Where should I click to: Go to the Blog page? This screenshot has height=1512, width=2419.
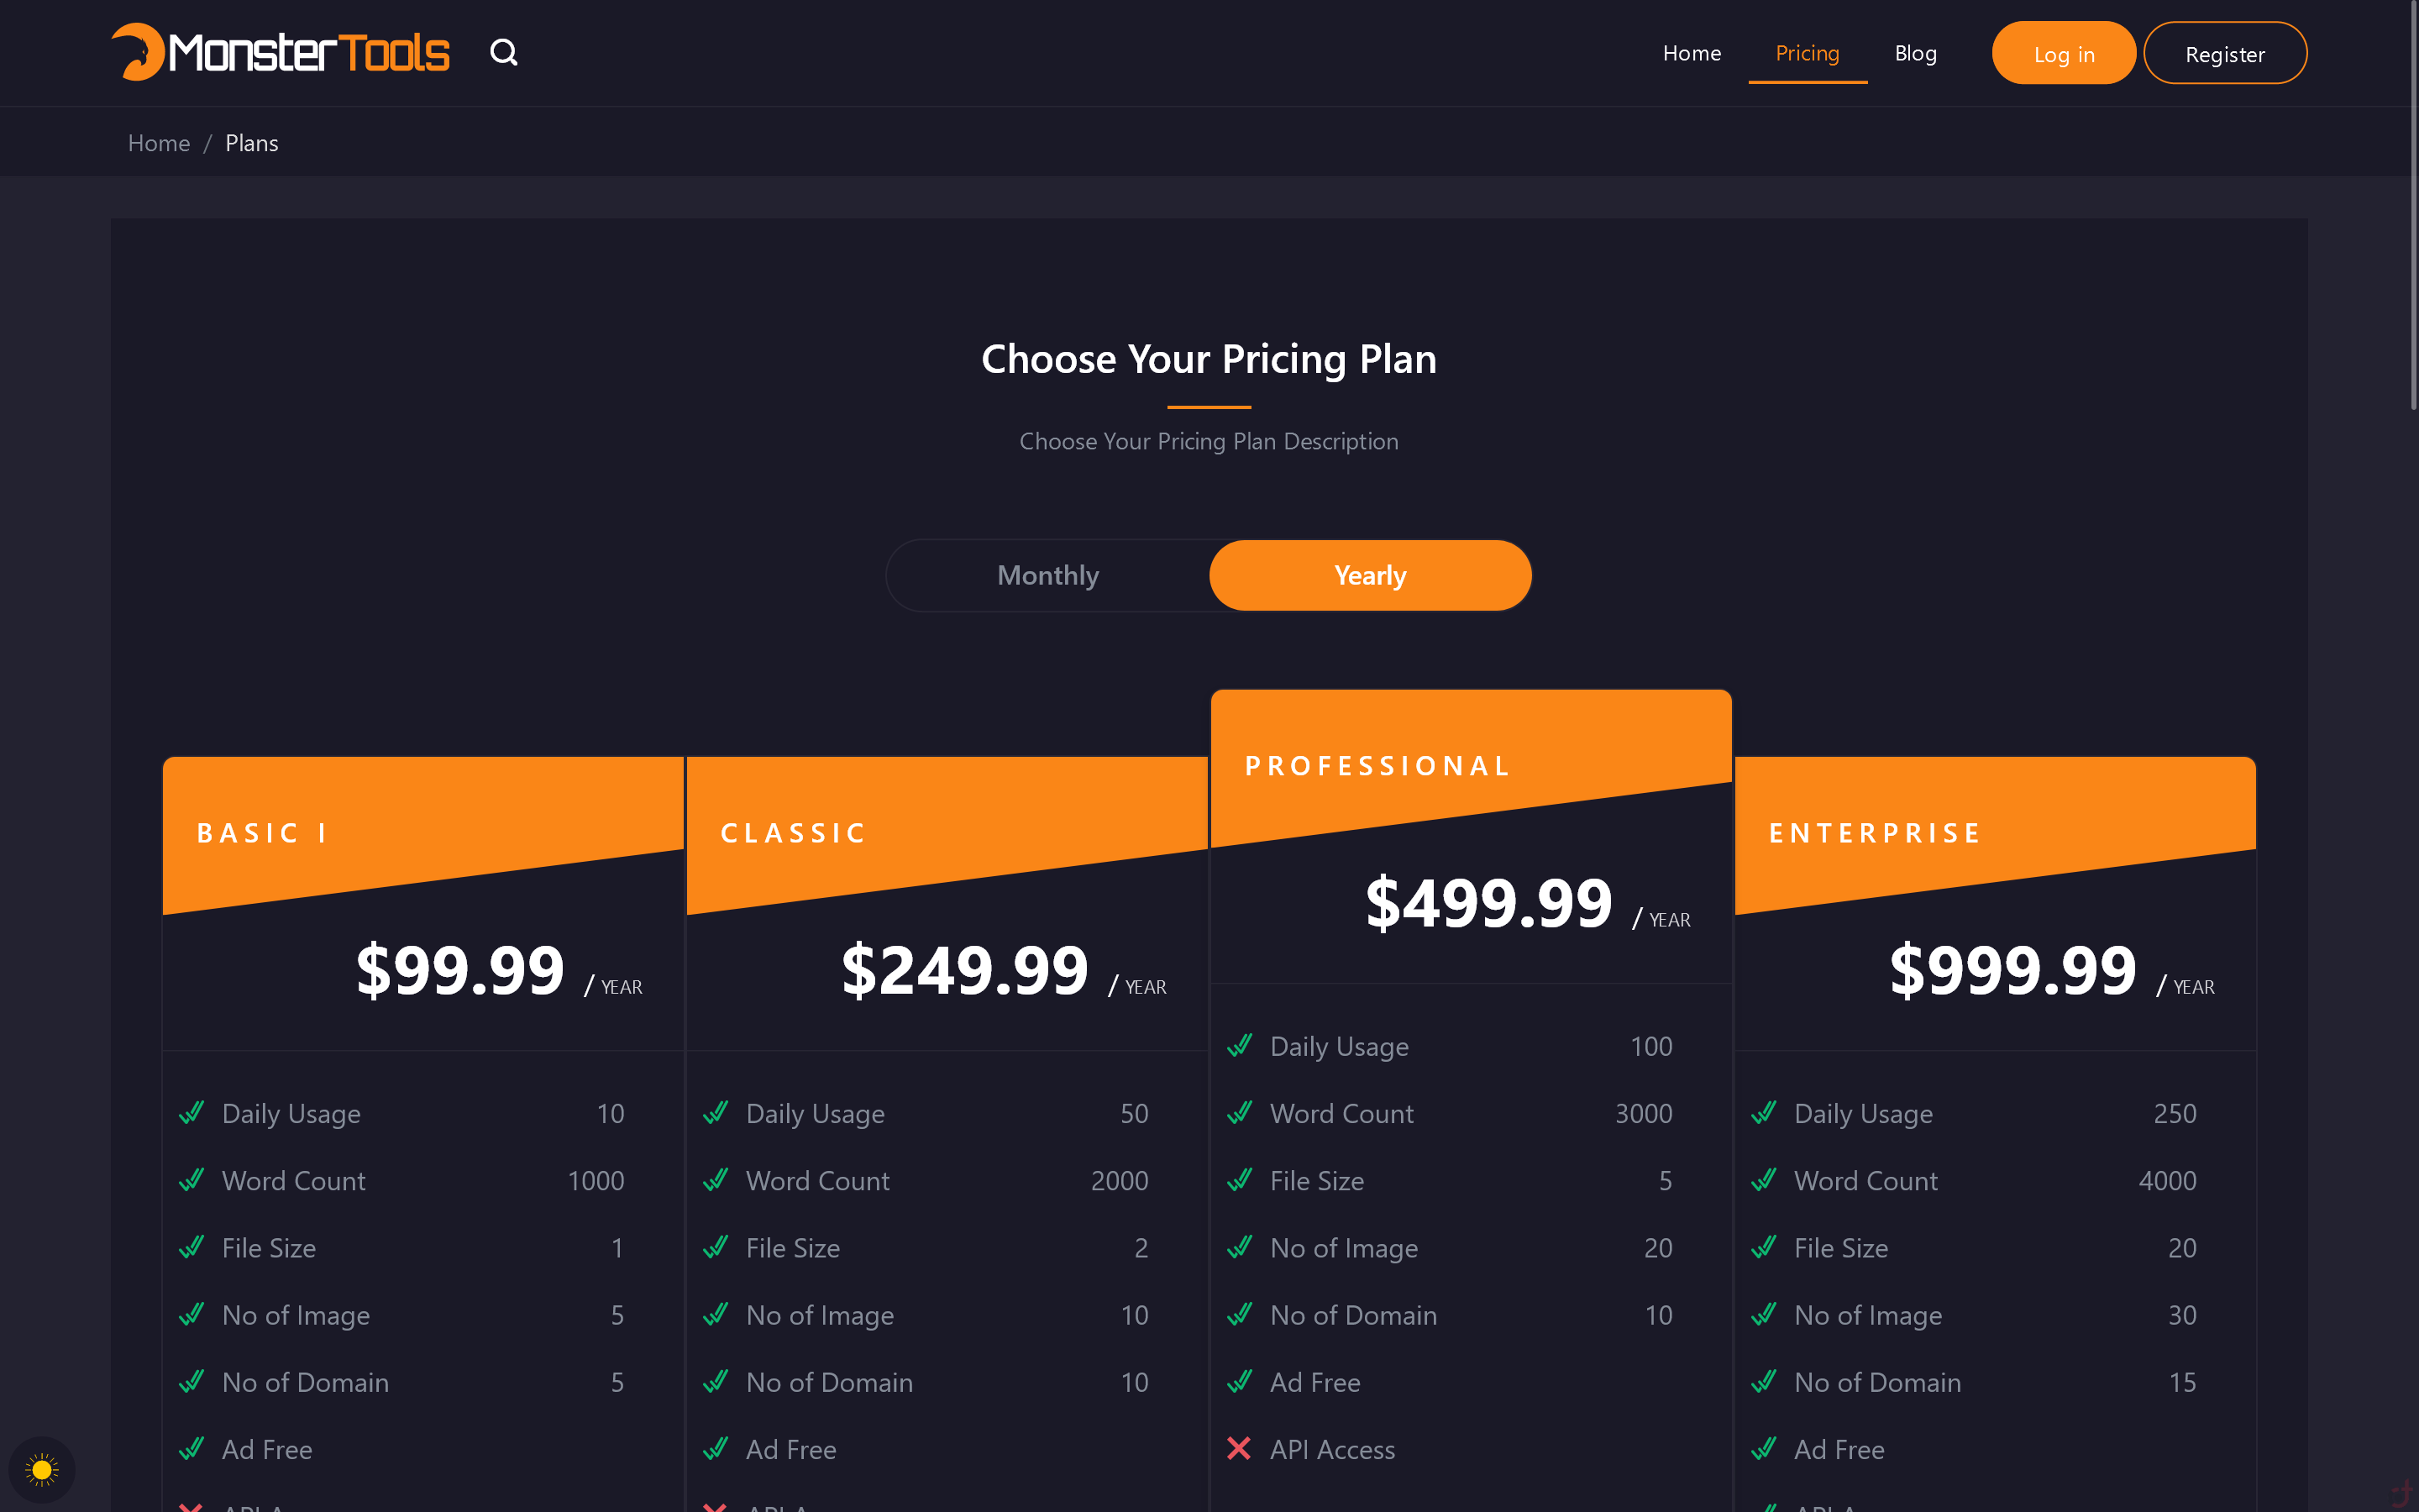pos(1915,53)
